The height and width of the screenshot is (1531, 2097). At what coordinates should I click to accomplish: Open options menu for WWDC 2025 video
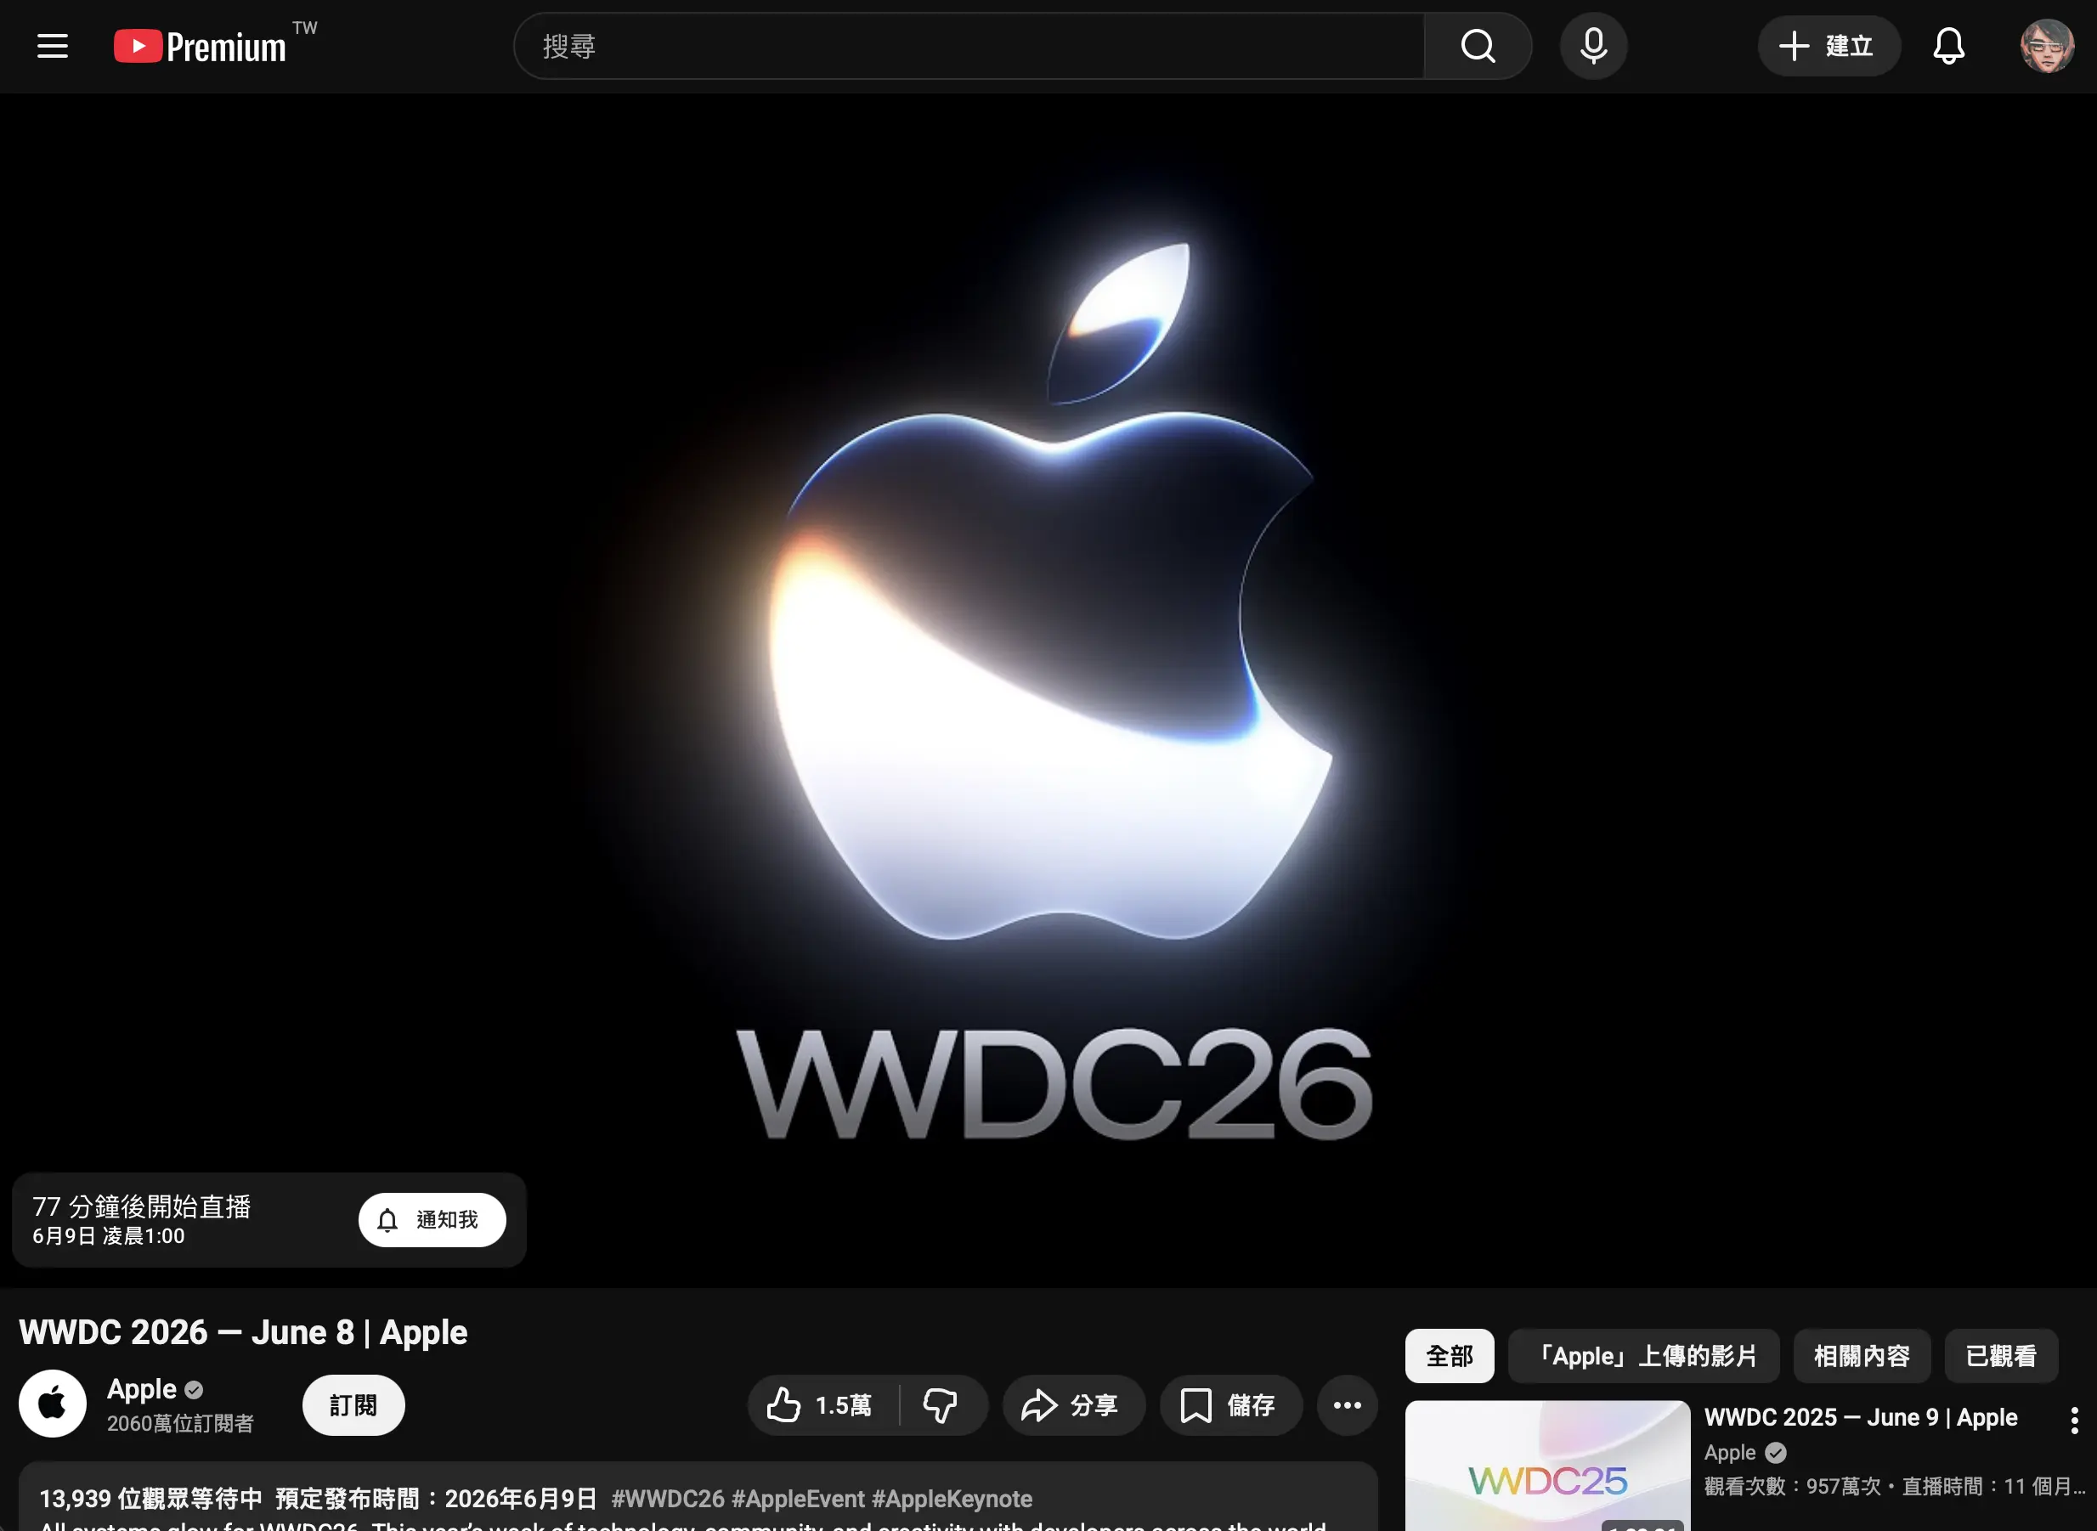[2074, 1420]
